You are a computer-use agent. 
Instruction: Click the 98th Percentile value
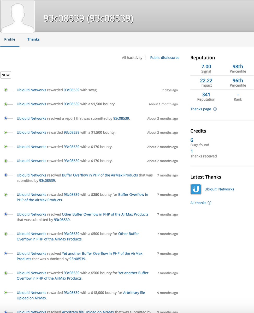pos(238,67)
